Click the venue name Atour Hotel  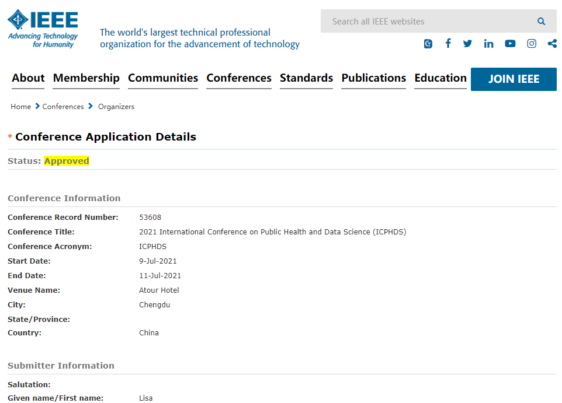159,290
